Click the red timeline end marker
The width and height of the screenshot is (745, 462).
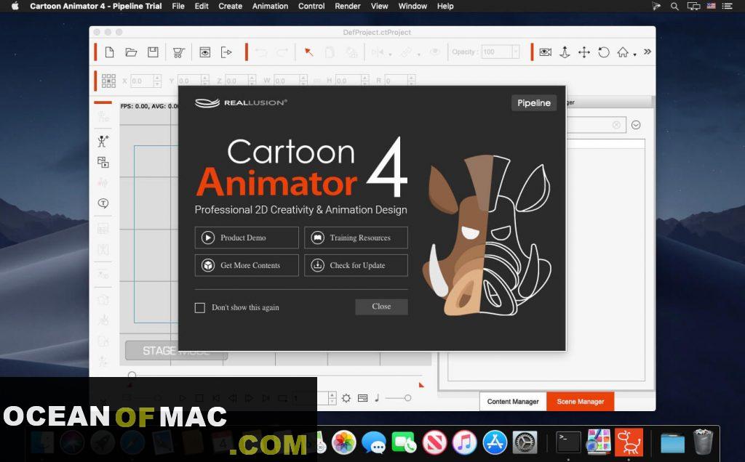coord(421,385)
